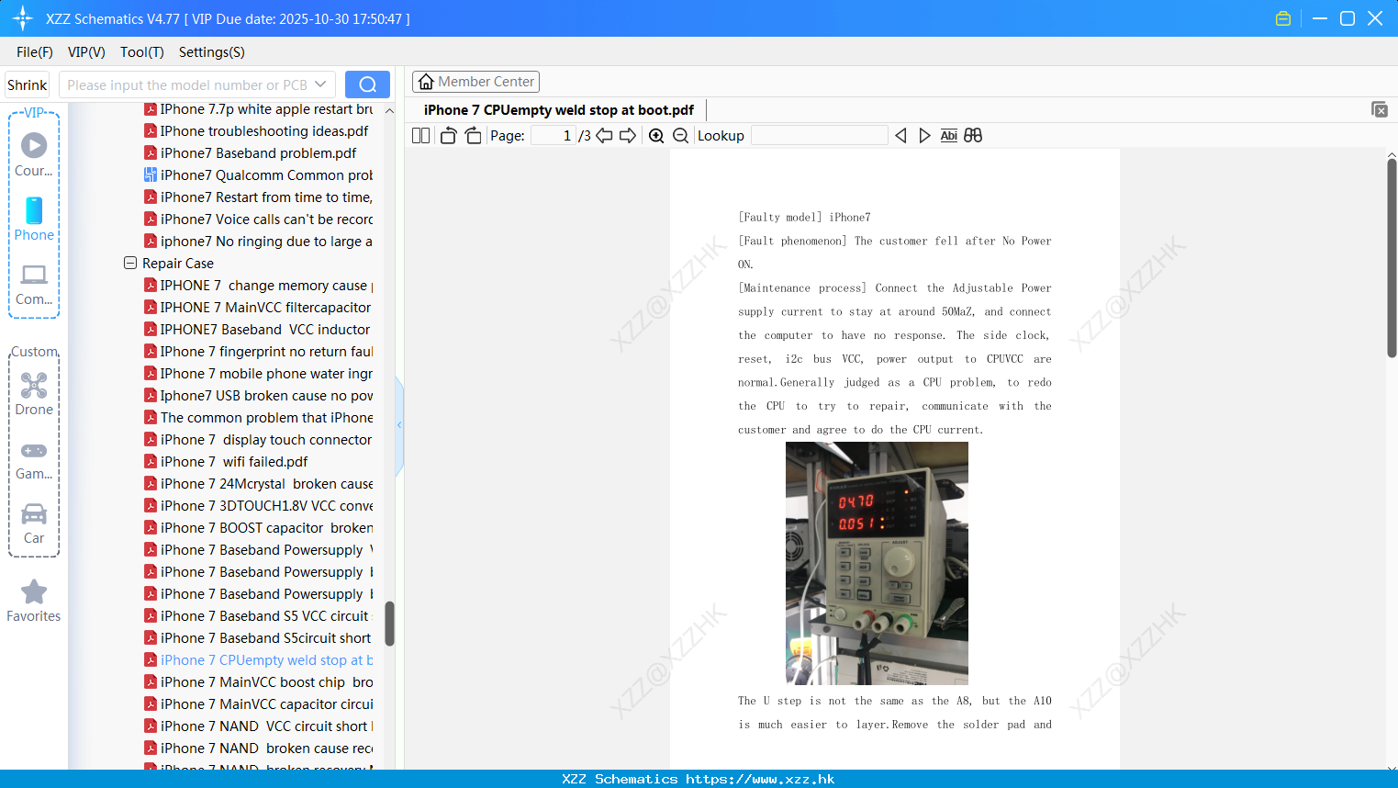
Task: Click the page number input field
Action: point(554,135)
